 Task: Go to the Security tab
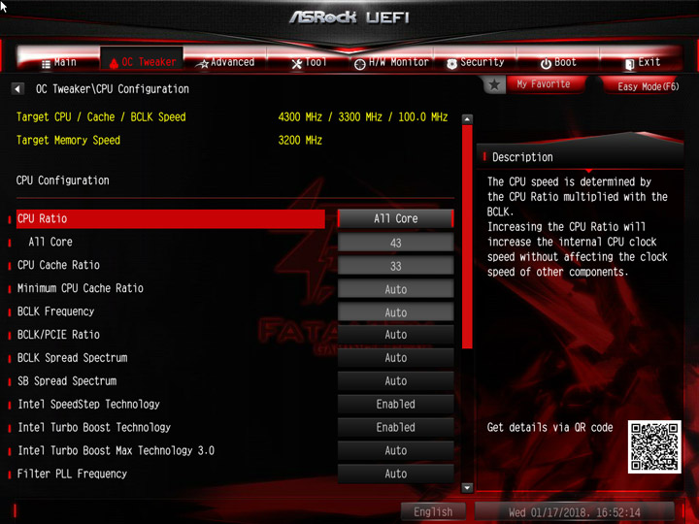(x=475, y=62)
